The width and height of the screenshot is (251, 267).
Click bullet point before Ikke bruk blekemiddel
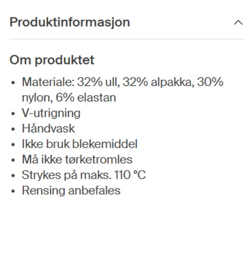(14, 145)
